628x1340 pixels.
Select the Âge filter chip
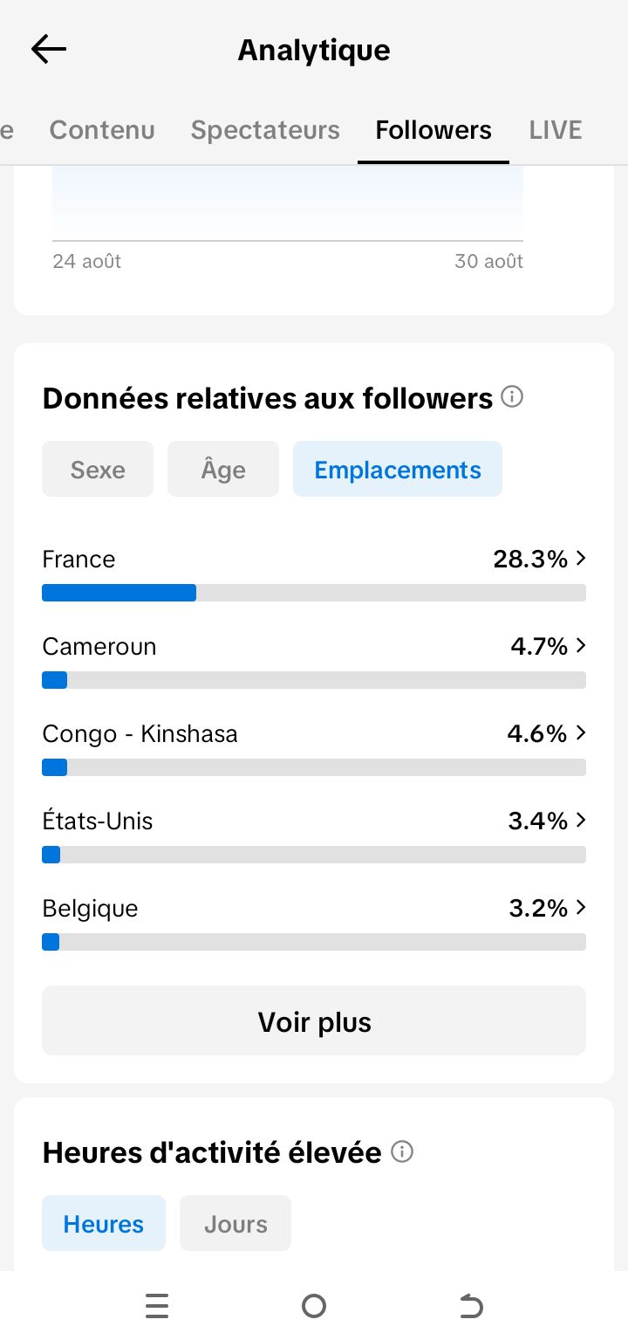click(x=223, y=470)
